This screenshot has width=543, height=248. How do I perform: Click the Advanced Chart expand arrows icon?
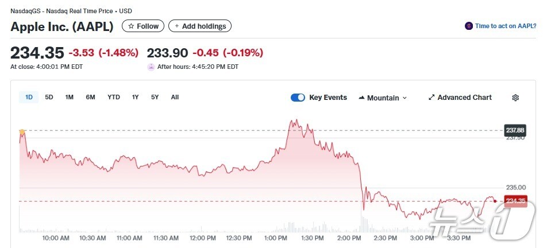432,98
